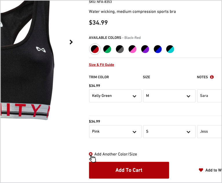
Task: Click Add Another Color/Size text
Action: (x=116, y=154)
